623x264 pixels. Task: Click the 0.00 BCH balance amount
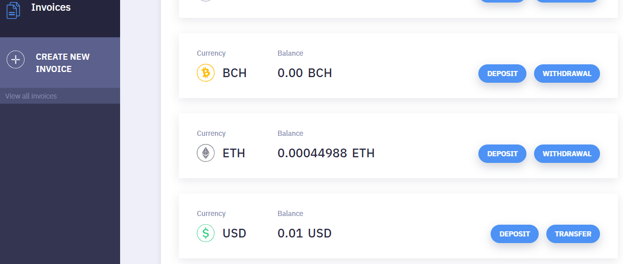[x=305, y=73]
